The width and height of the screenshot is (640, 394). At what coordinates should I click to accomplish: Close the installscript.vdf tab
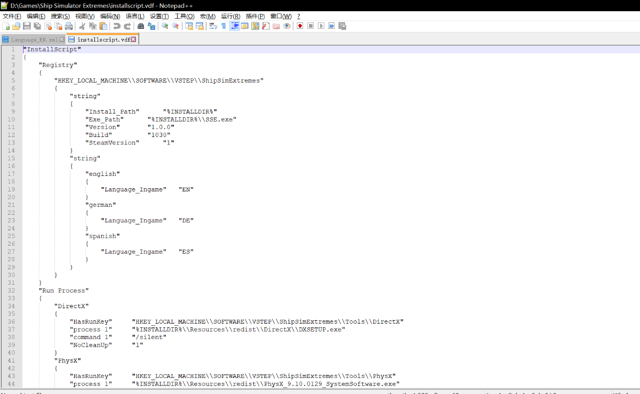(x=133, y=39)
